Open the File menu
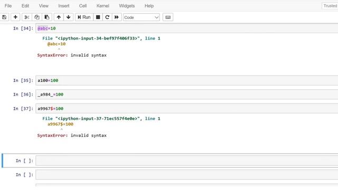Viewport: 338px width, 190px height. (8, 6)
